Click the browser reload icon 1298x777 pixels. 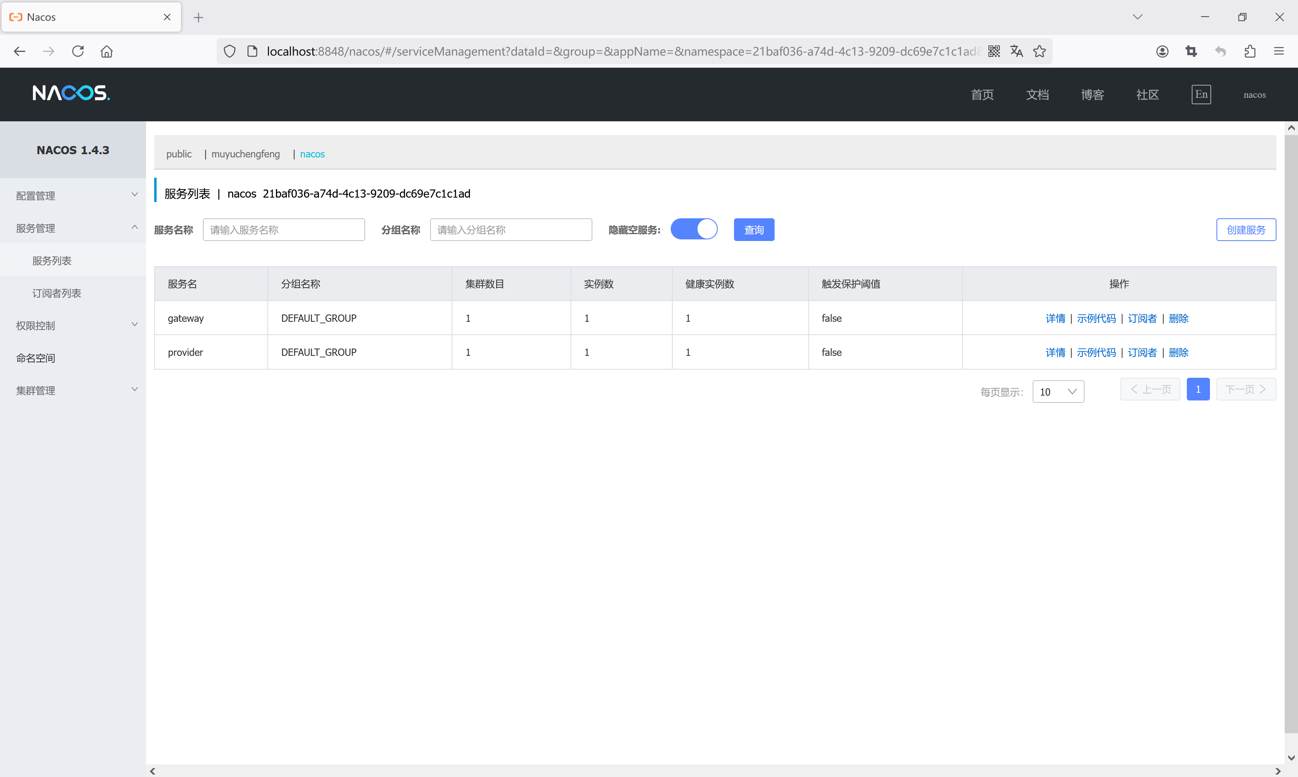(78, 51)
